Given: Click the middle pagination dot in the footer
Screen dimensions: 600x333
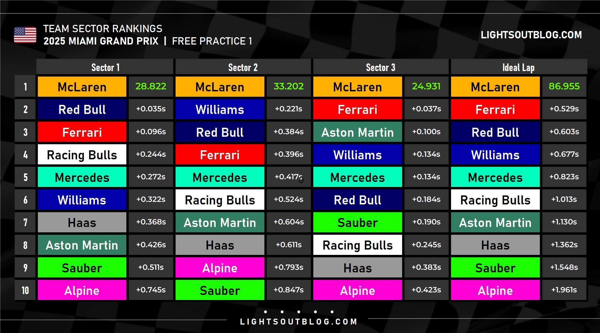Looking at the screenshot, I should [x=299, y=312].
